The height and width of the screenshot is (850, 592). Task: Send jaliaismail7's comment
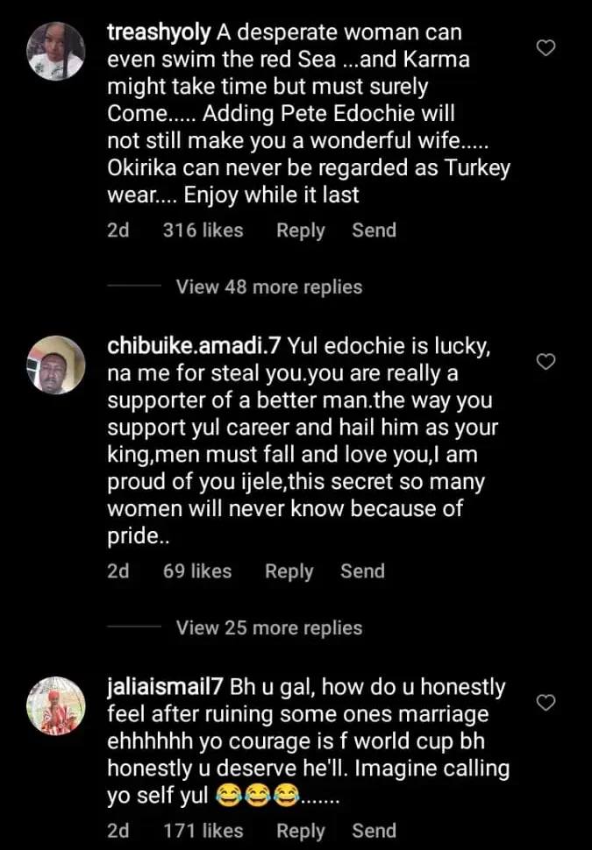(x=374, y=831)
